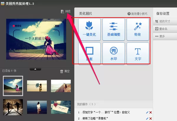Screen dimensions: 177x121
Task: Click operation row 添加文字 位置: 自定义
Action: [x=114, y=112]
